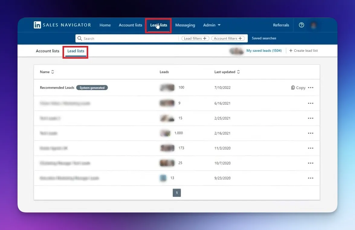Open more options for the 10/7/2020 row

pyautogui.click(x=311, y=163)
